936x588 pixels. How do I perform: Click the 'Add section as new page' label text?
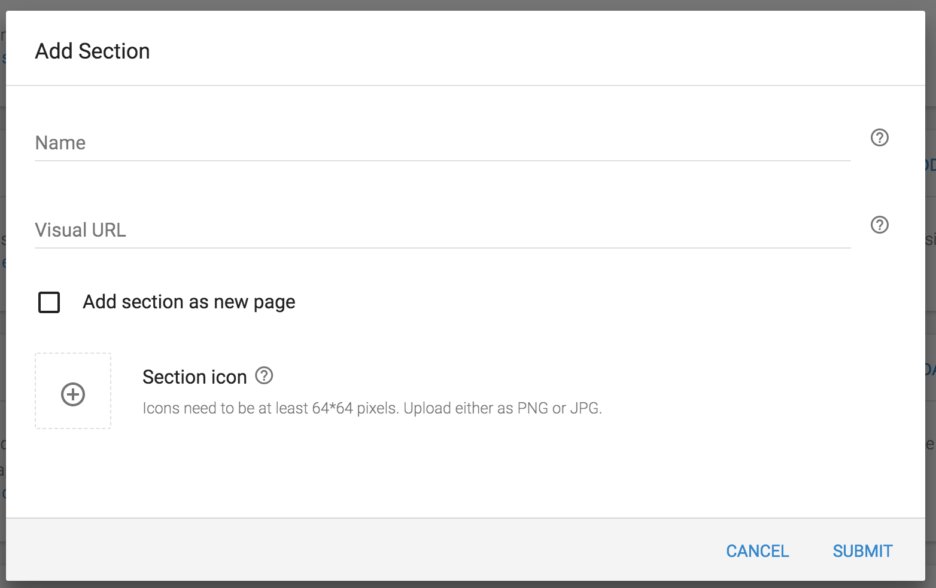(189, 302)
